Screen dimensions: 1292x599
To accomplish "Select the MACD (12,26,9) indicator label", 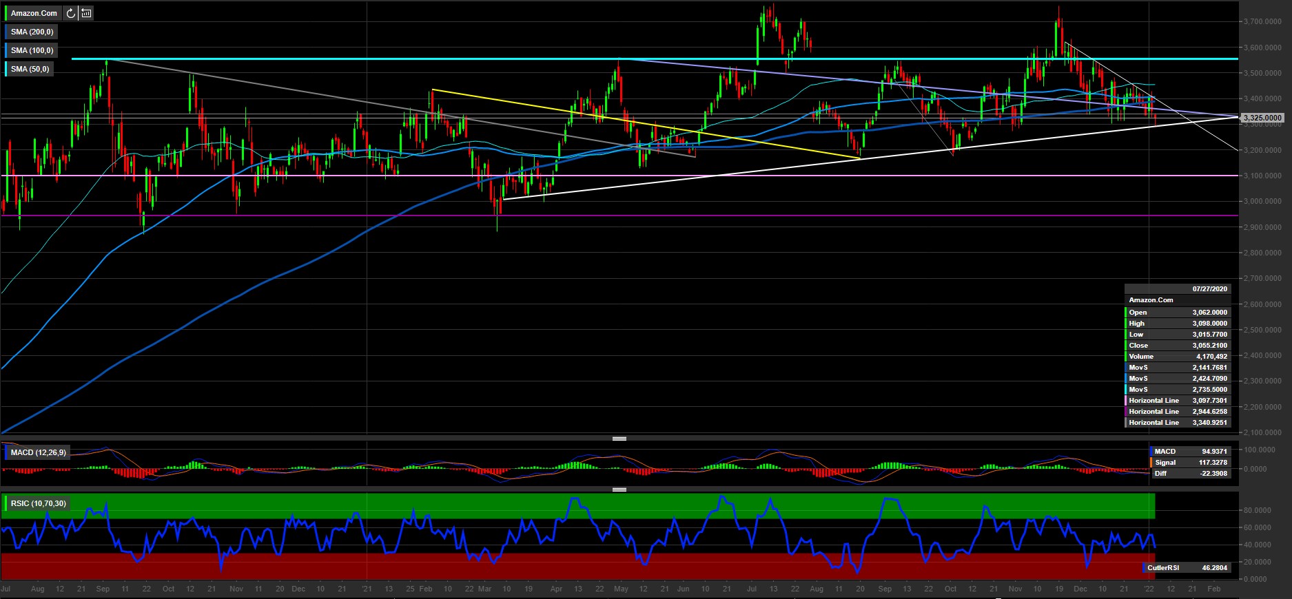I will pos(39,452).
